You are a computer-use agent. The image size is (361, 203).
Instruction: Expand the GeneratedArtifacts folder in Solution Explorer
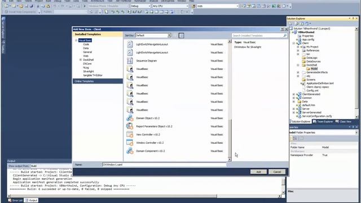click(x=298, y=72)
